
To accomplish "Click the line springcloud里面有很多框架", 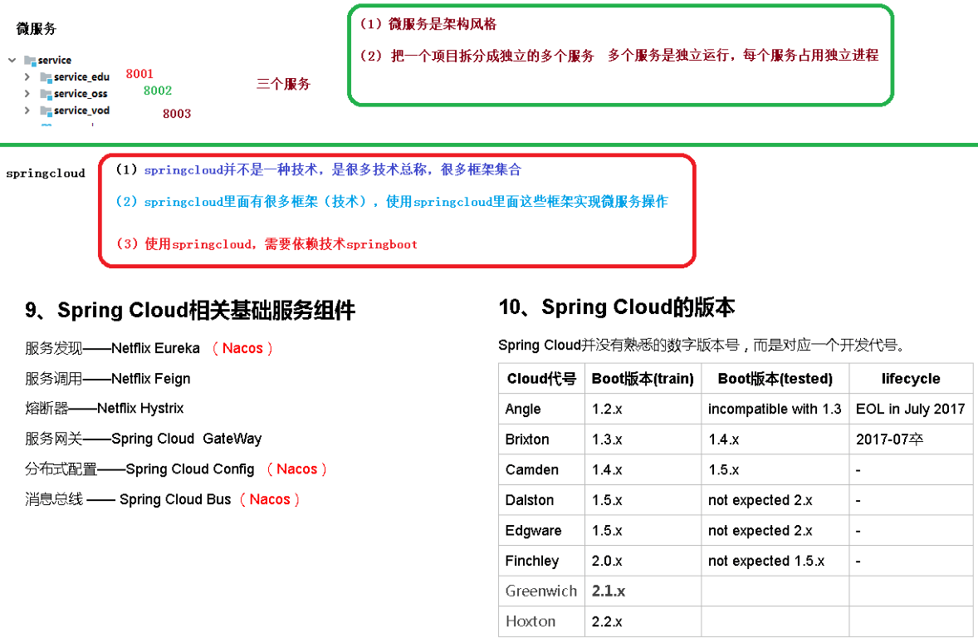I will click(x=391, y=202).
